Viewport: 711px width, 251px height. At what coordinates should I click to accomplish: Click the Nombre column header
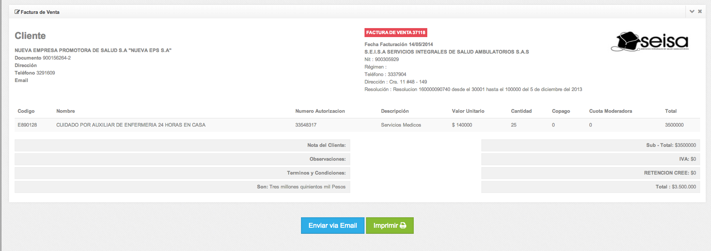tap(65, 111)
